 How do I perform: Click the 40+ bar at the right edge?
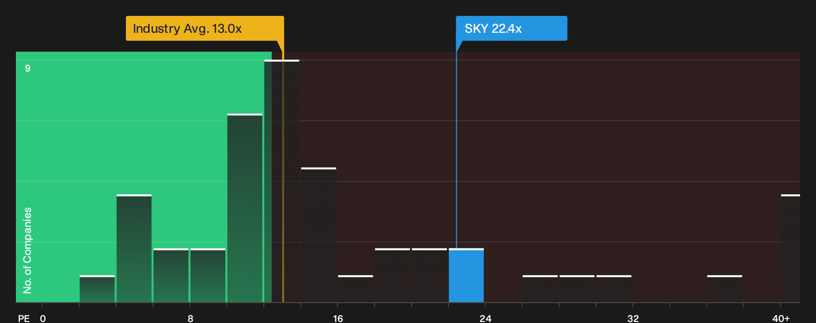point(791,248)
